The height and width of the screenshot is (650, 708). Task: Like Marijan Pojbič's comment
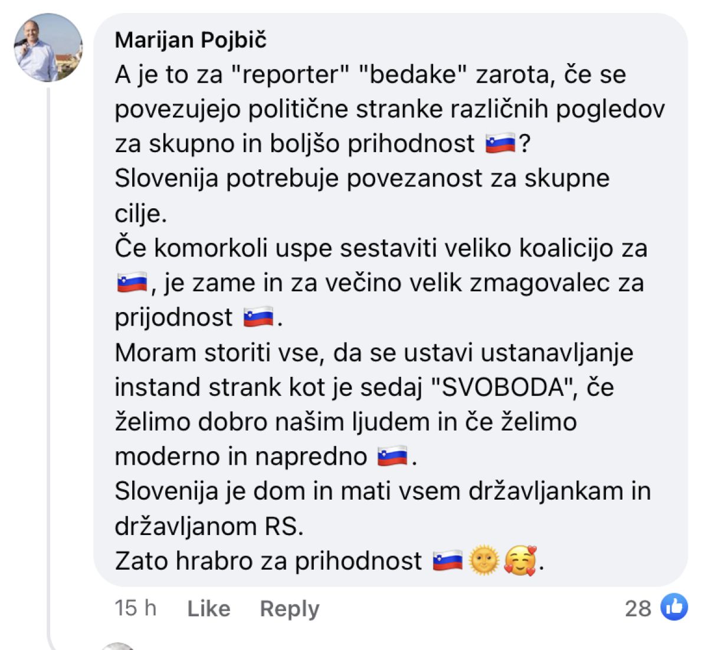point(208,608)
